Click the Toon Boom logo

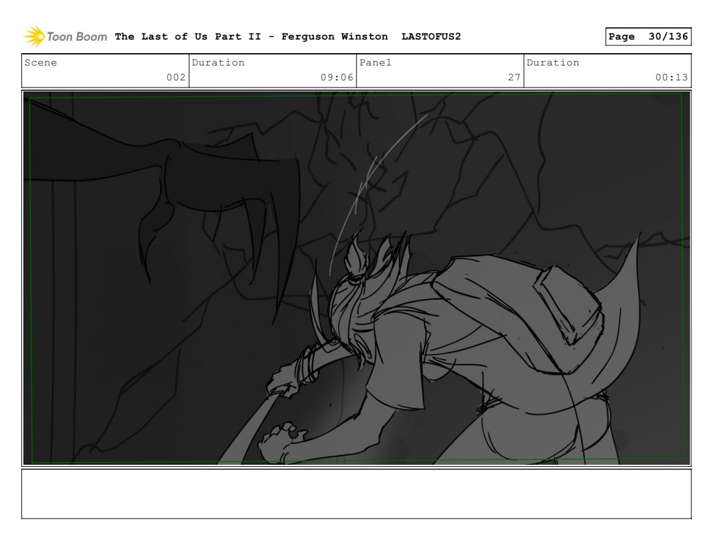[x=65, y=37]
